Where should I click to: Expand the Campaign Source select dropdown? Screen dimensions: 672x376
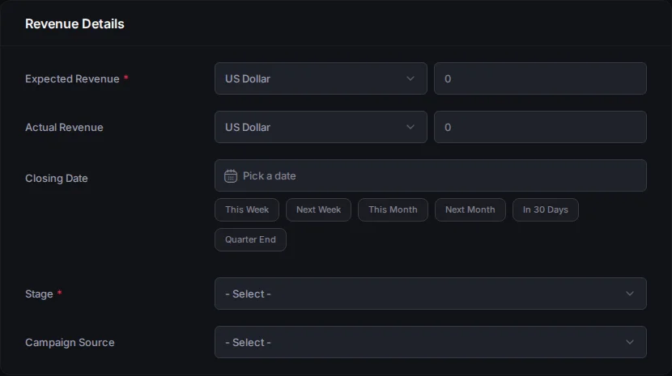[x=430, y=342]
